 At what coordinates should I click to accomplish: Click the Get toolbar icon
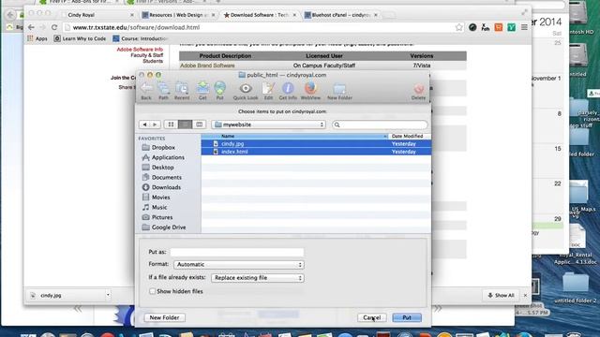pyautogui.click(x=202, y=91)
